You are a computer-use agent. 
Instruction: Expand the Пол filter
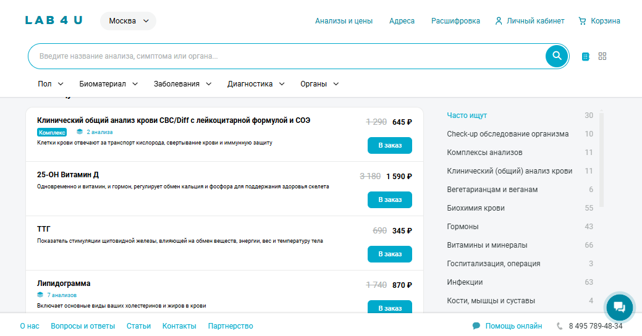click(51, 84)
